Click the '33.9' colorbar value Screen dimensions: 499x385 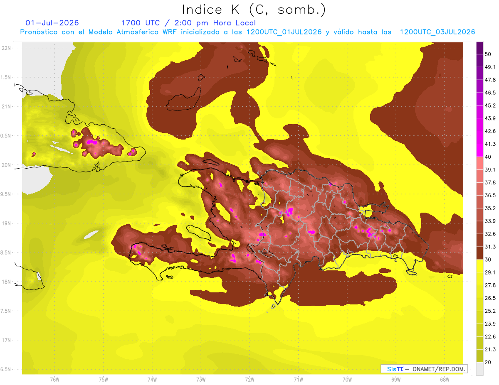[x=491, y=221]
